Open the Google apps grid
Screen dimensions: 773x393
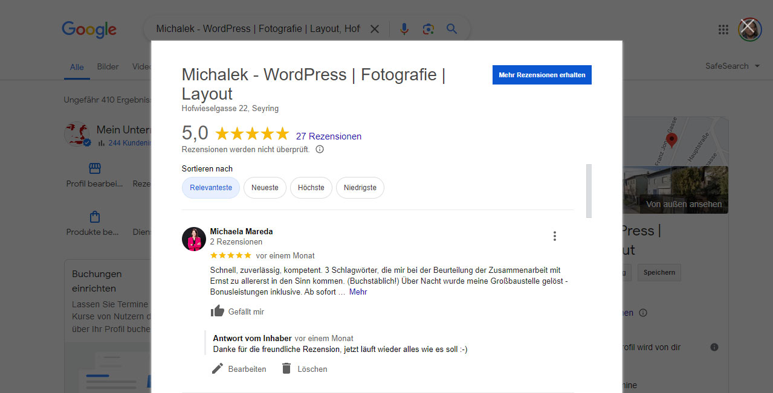click(723, 30)
